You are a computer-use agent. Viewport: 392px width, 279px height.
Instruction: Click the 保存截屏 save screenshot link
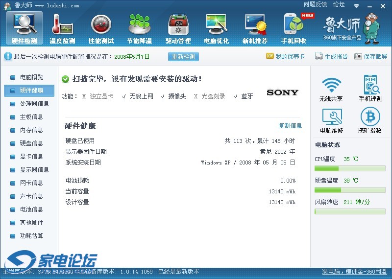coord(375,56)
